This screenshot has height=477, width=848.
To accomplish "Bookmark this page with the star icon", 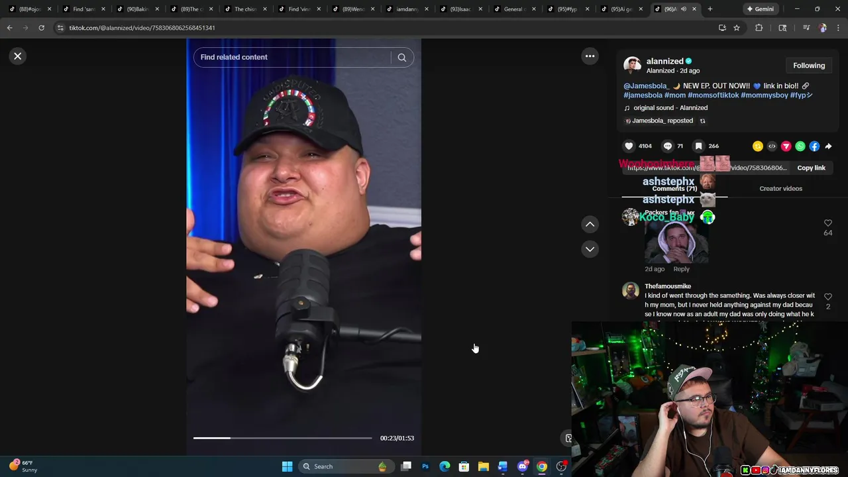I will tap(736, 28).
